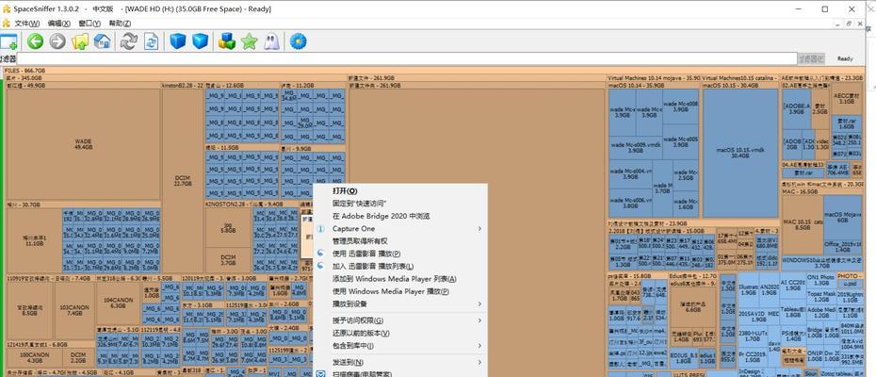Select the jpg 5.8GB block
The width and height of the screenshot is (876, 377).
click(x=228, y=228)
